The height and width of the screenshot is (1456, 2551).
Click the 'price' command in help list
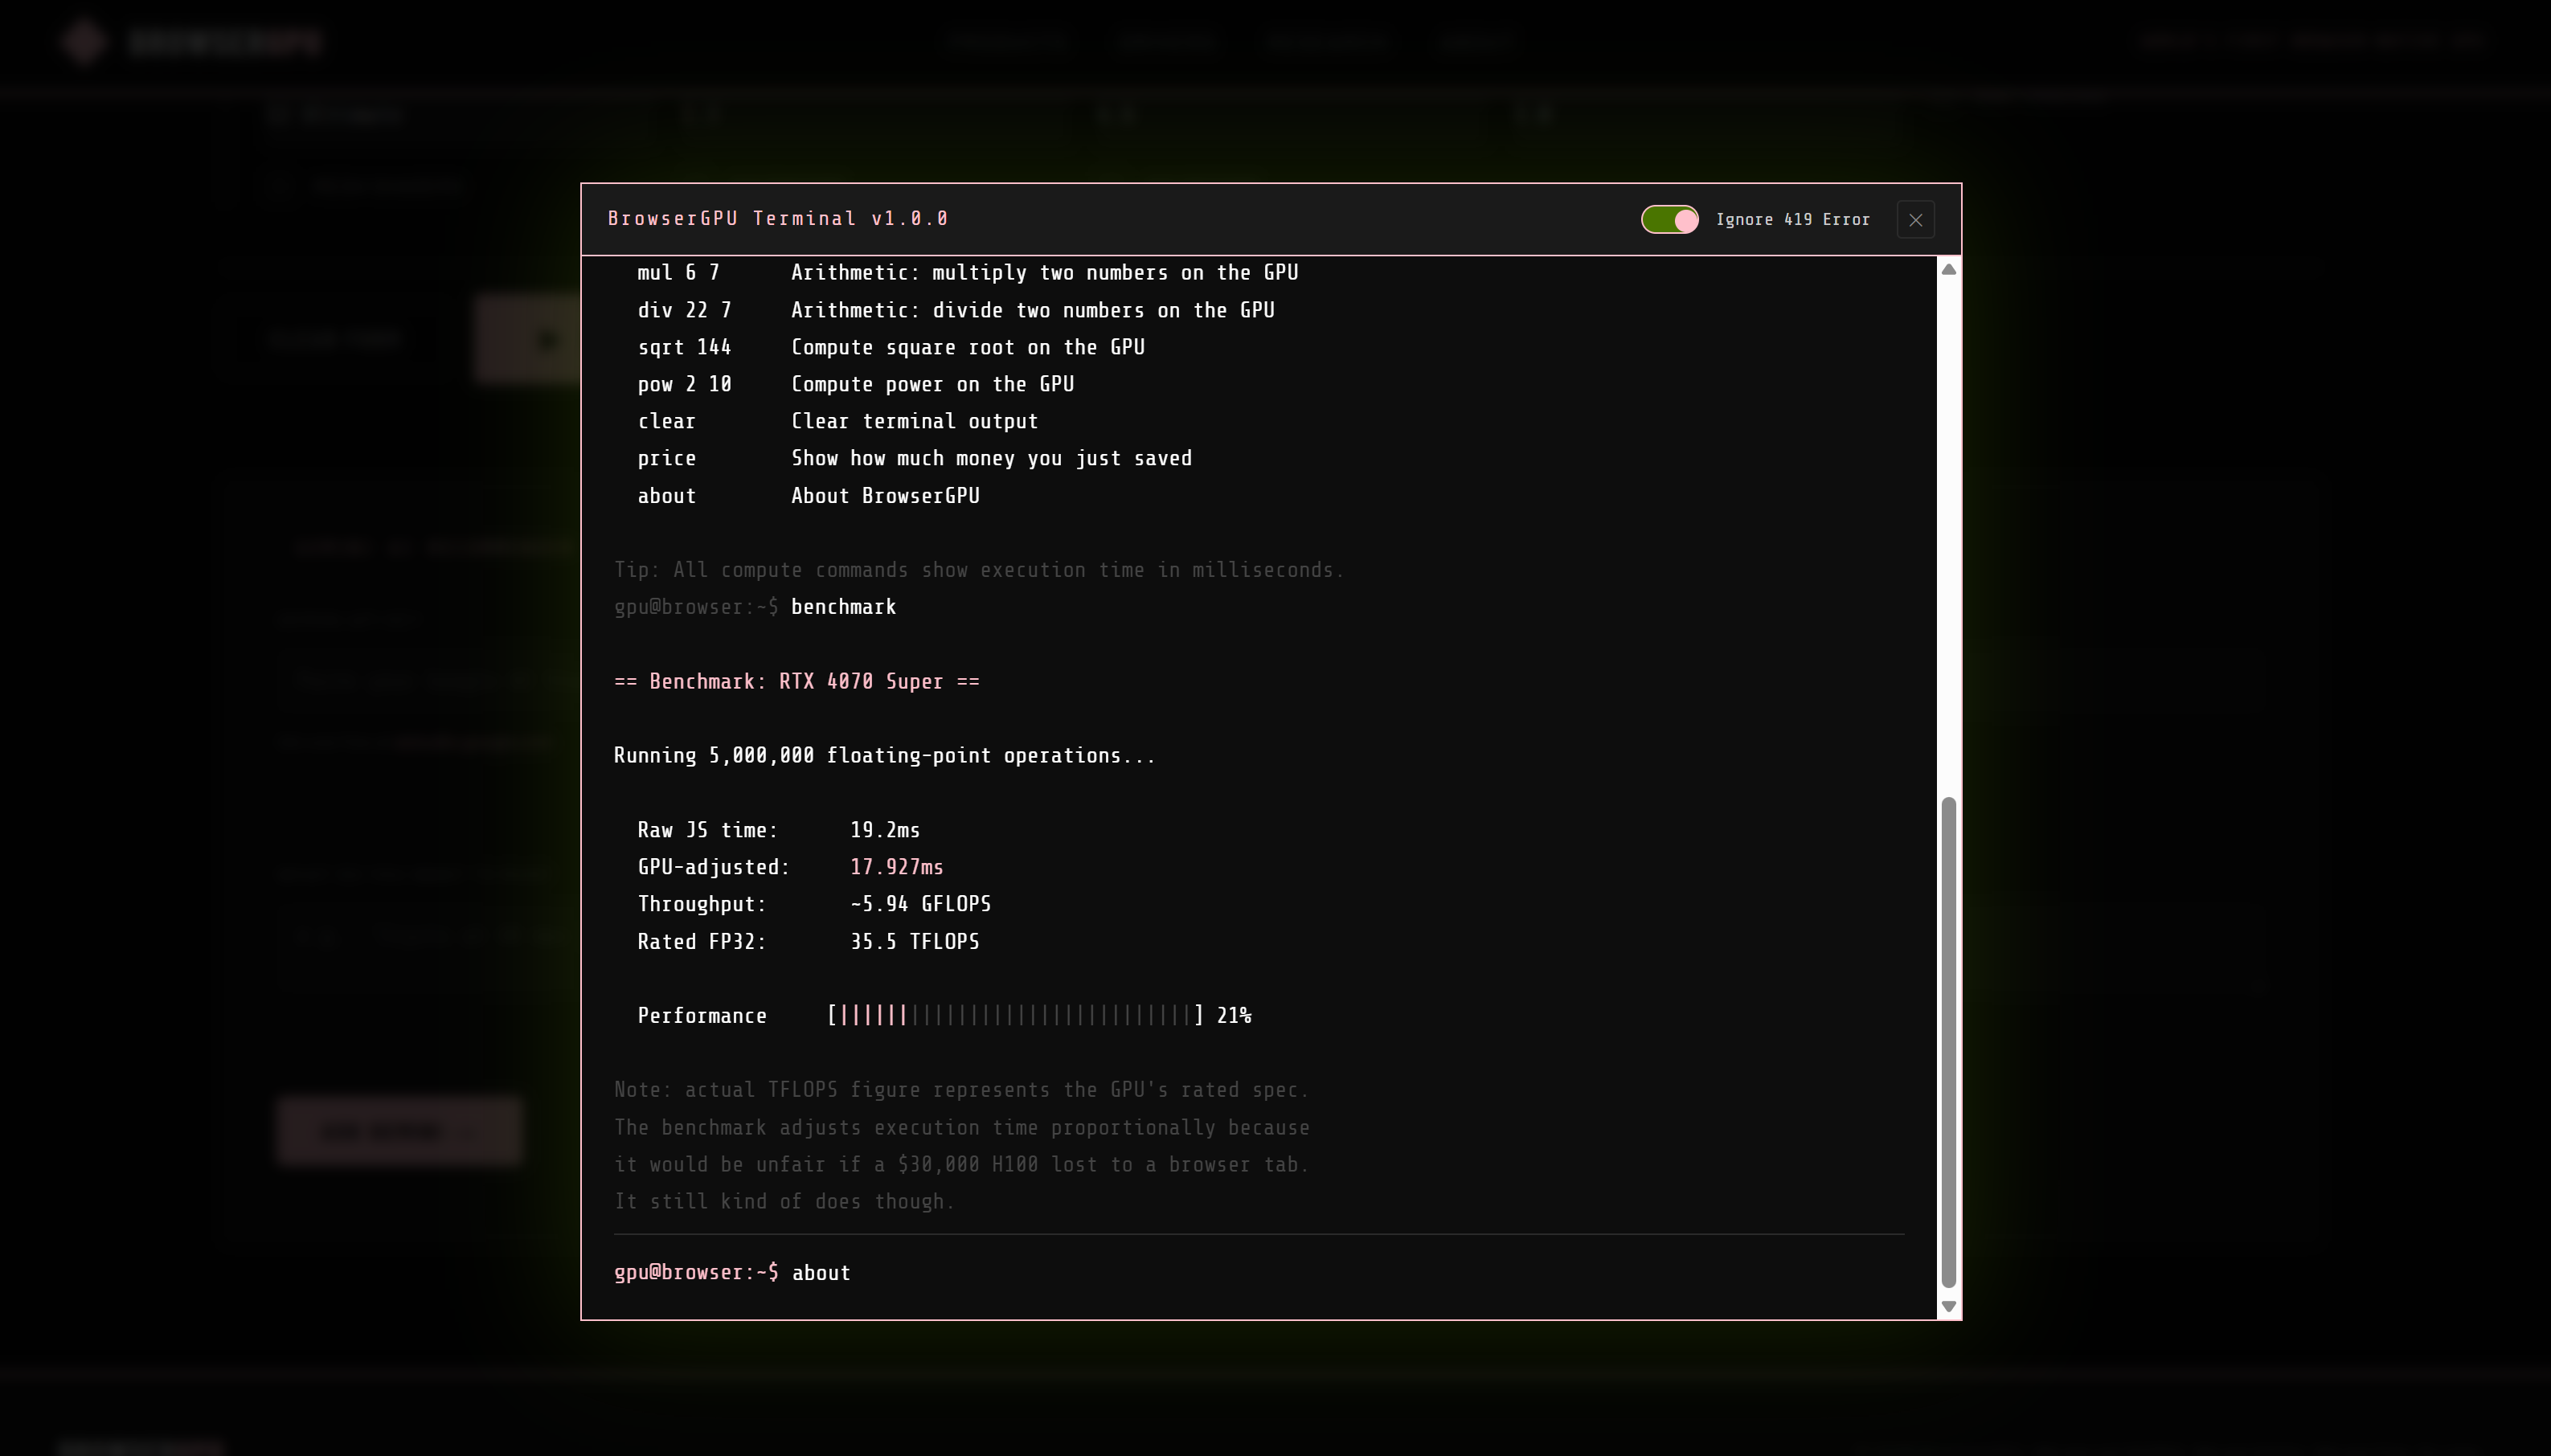(x=666, y=458)
